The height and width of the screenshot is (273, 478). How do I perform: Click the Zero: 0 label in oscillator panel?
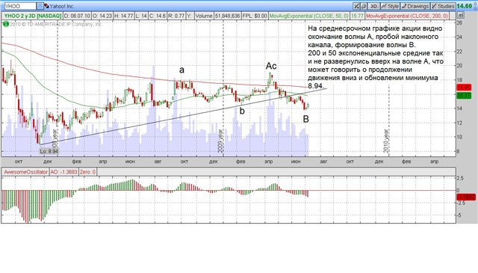click(x=88, y=172)
